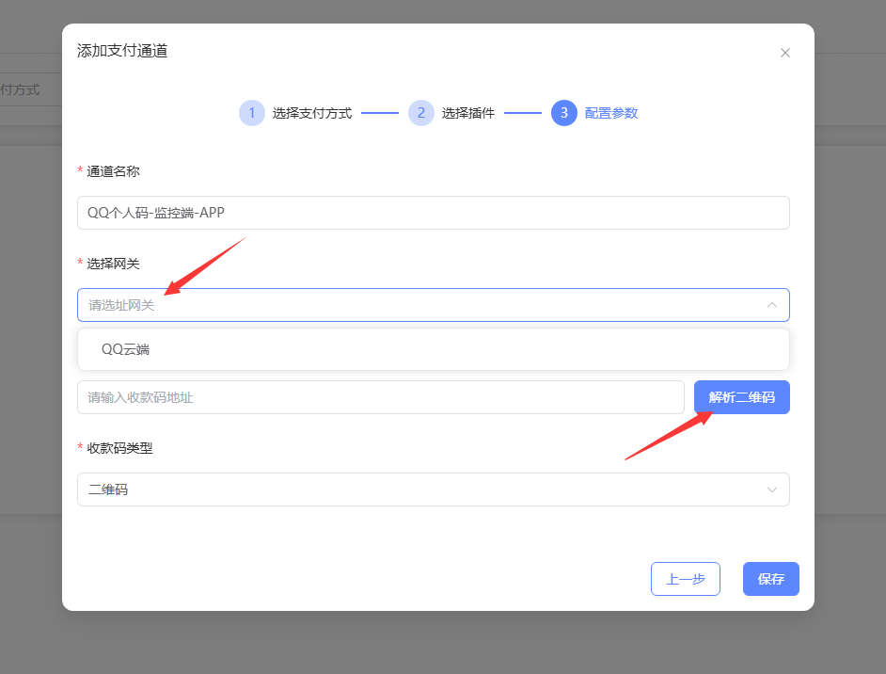
Task: Click the 收款码类型 field label
Action: click(x=119, y=448)
